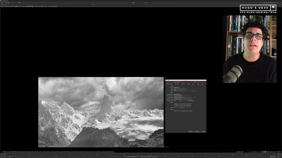Select the first tab of the floating properties dialog
The width and height of the screenshot is (282, 158).
click(169, 84)
